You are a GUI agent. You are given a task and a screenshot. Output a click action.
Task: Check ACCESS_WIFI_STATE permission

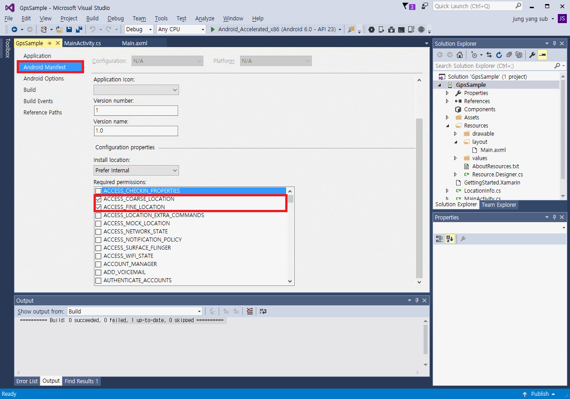98,256
